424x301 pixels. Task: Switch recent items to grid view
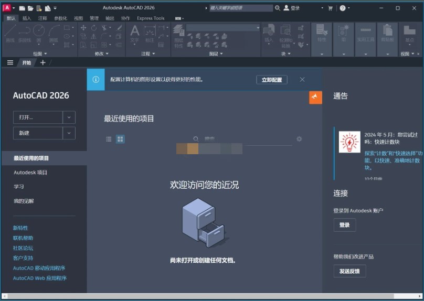(120, 139)
